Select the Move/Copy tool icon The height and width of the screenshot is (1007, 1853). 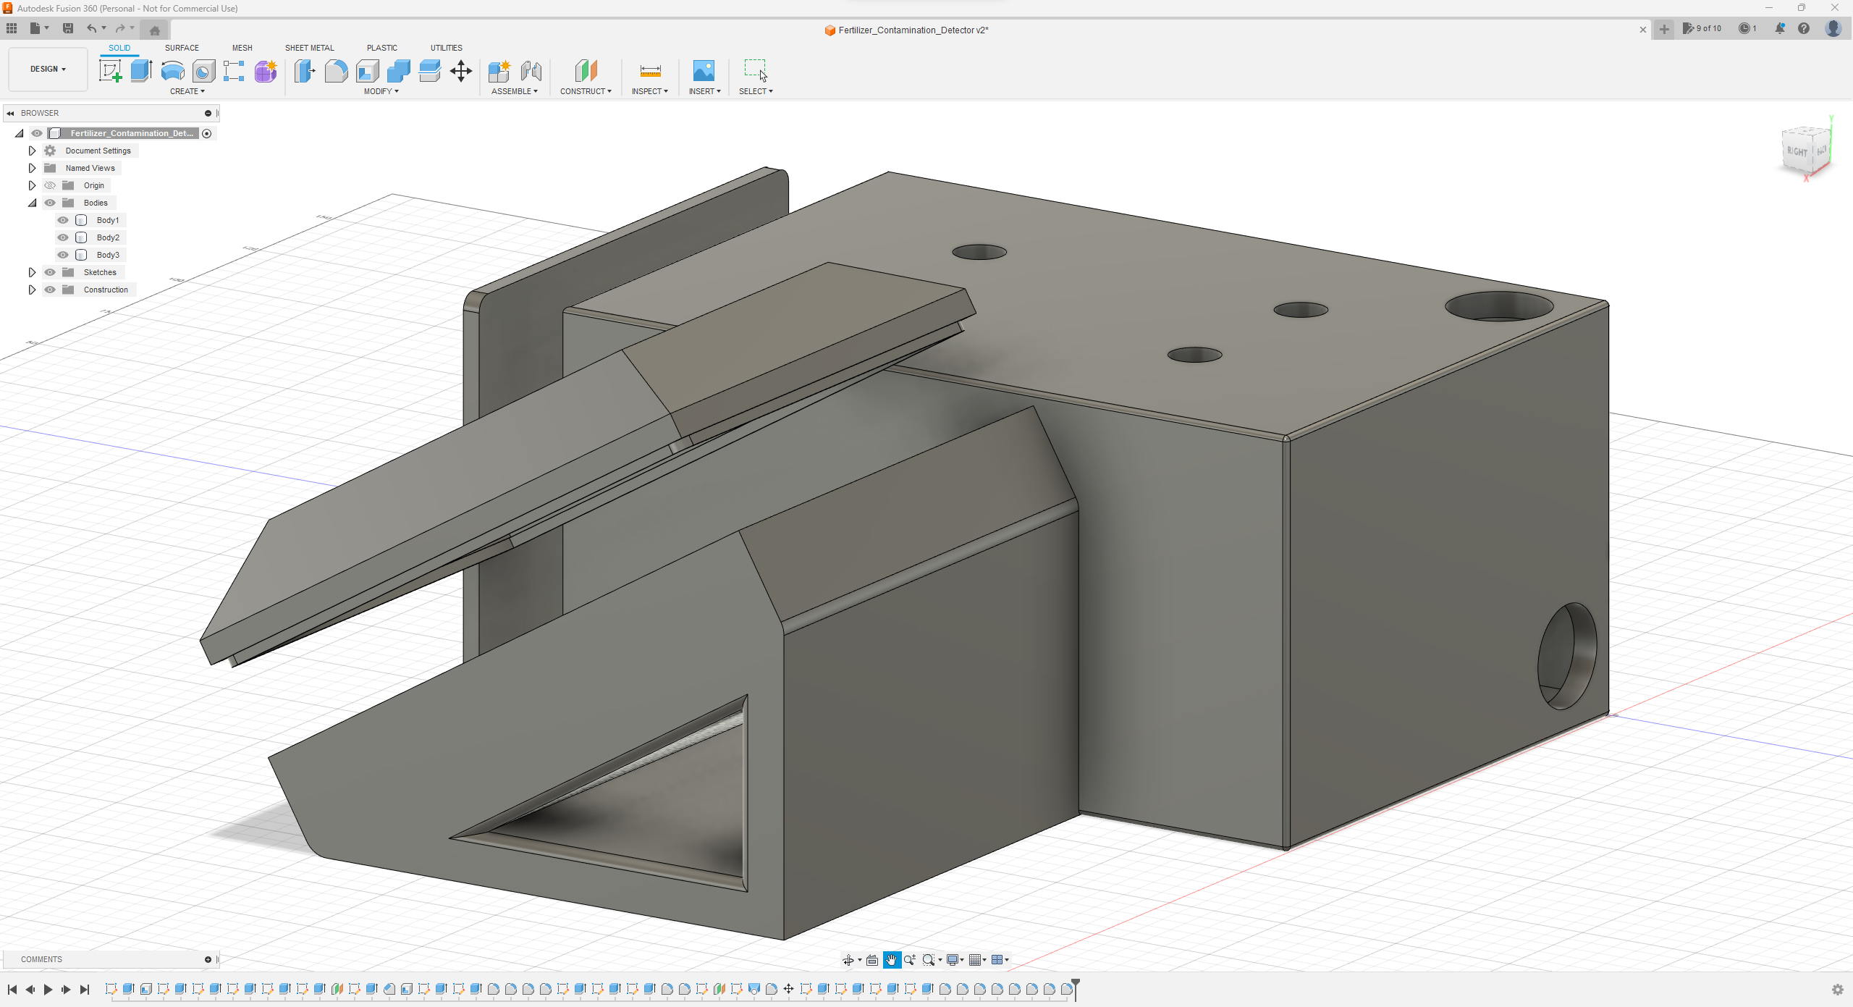(460, 71)
